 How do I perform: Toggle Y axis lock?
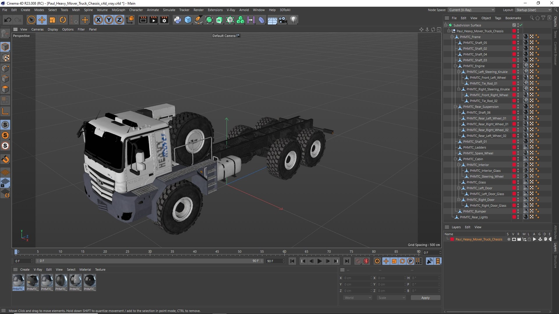(109, 20)
